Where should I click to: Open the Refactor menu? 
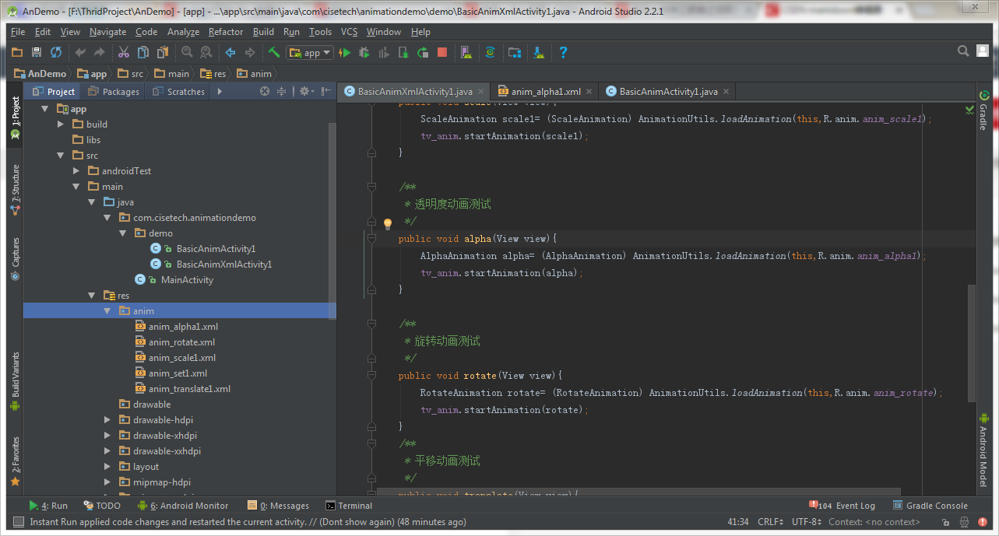click(226, 32)
